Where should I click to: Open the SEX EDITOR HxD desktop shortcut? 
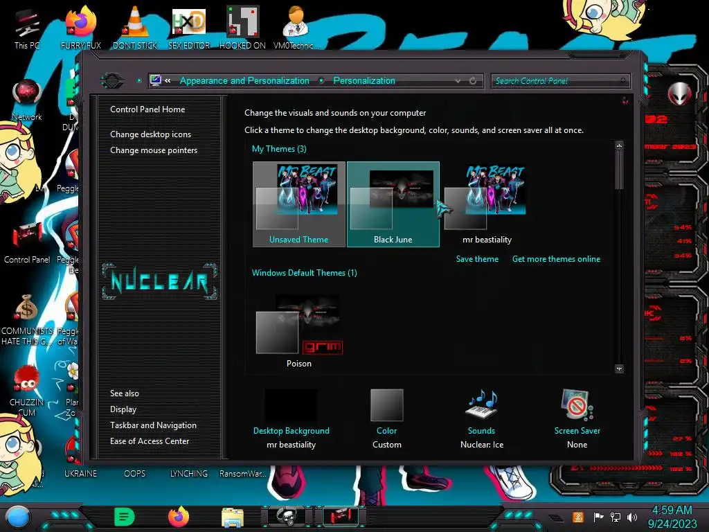tap(189, 28)
